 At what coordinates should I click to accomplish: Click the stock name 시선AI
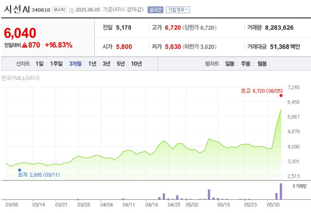pyautogui.click(x=17, y=9)
